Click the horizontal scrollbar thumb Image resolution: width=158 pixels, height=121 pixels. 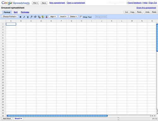point(57,116)
